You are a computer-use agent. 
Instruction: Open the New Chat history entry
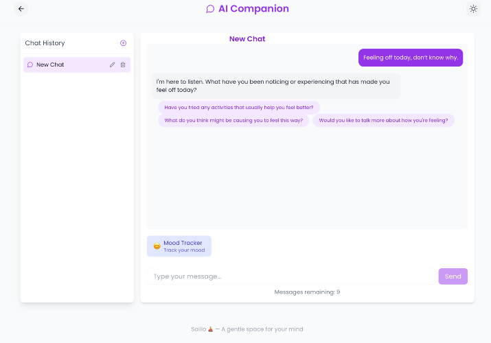[x=77, y=64]
